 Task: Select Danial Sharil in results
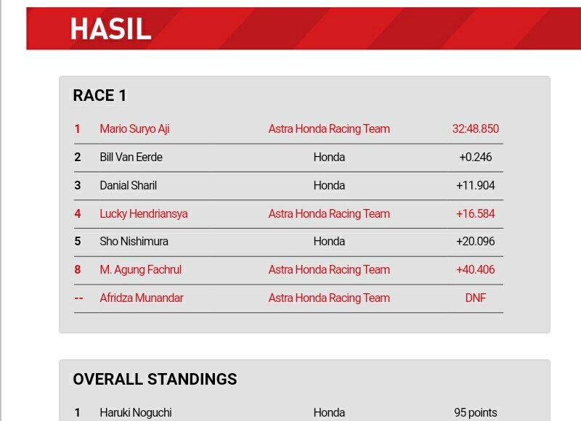click(x=128, y=186)
